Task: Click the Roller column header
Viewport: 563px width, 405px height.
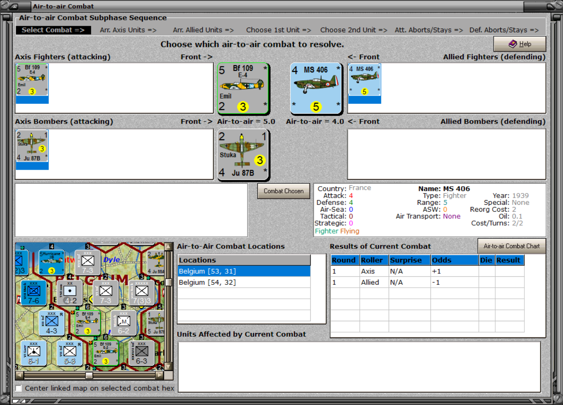Action: point(374,260)
